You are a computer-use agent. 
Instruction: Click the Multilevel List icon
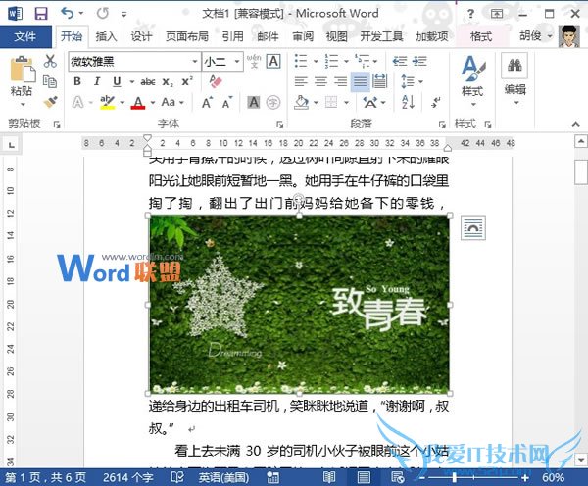click(363, 61)
